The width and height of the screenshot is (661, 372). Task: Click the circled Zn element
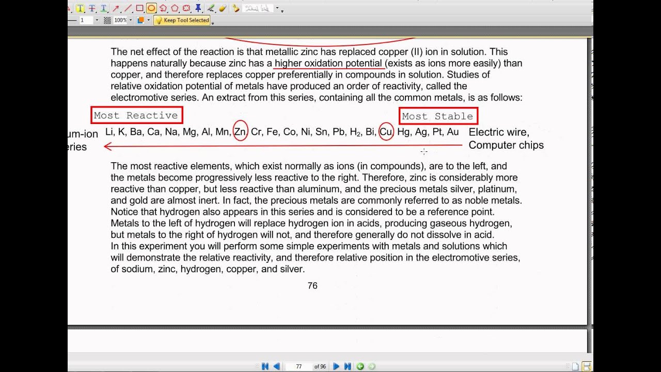(240, 131)
